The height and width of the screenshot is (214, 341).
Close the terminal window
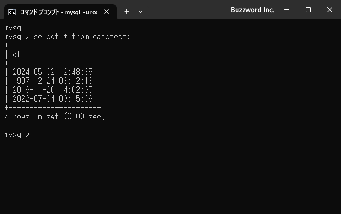click(329, 10)
